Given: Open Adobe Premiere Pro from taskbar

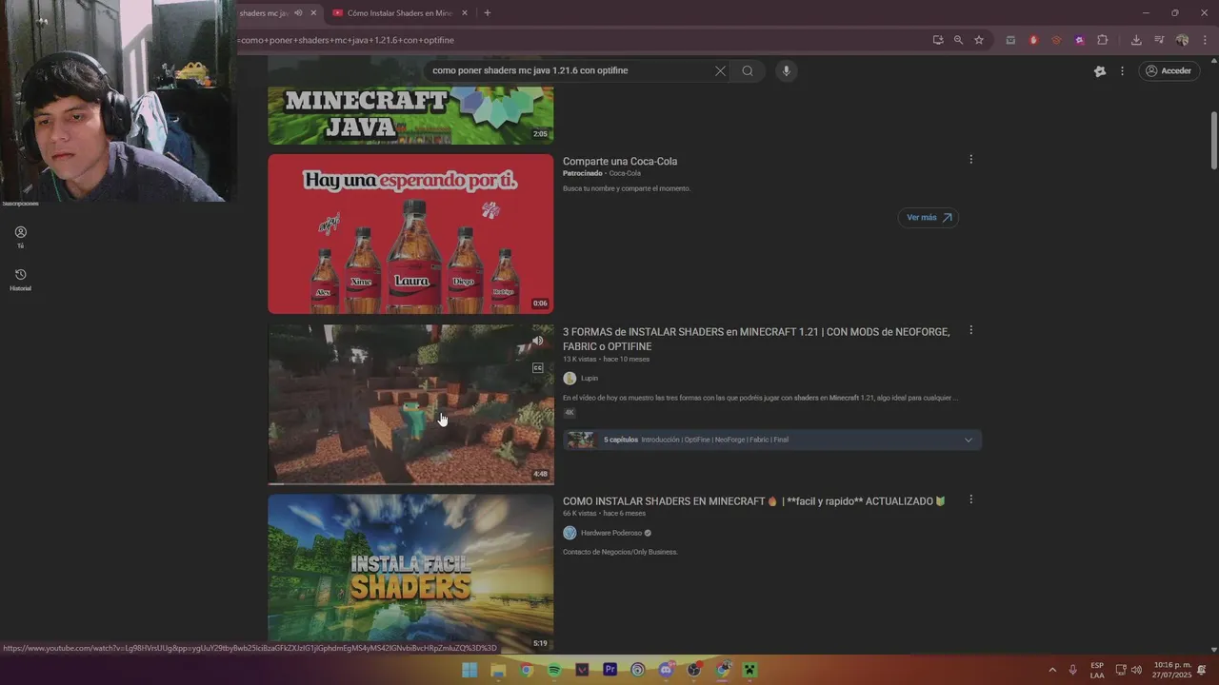Looking at the screenshot, I should (610, 670).
